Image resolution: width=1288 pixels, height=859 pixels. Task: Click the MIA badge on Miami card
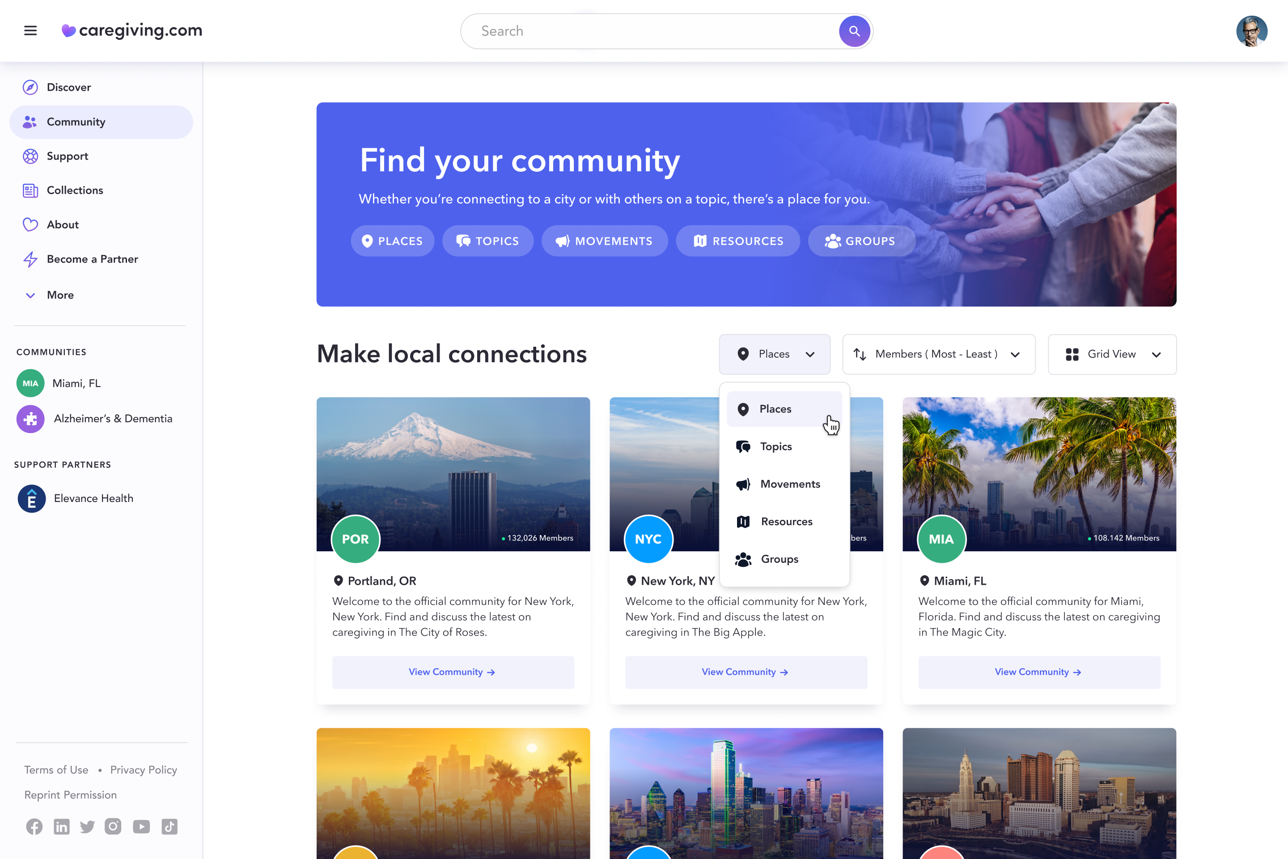click(941, 539)
